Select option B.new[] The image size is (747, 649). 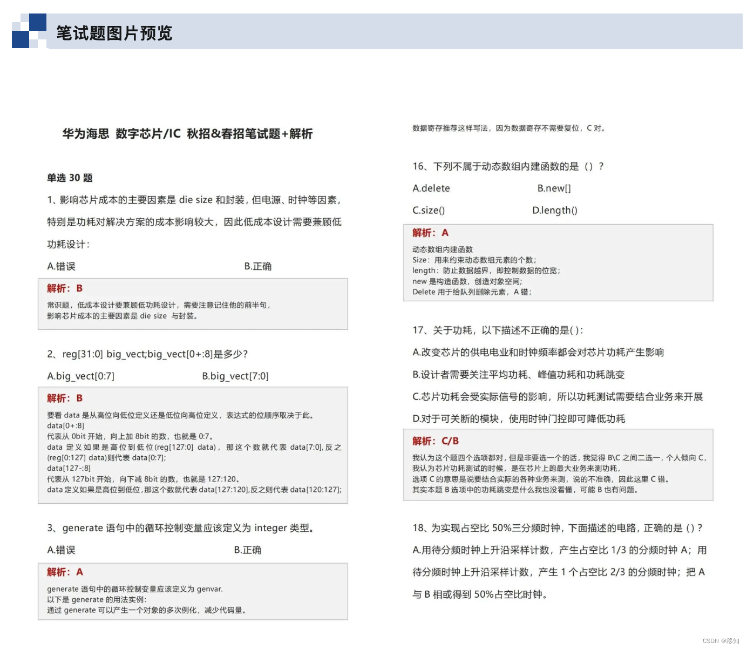[554, 188]
